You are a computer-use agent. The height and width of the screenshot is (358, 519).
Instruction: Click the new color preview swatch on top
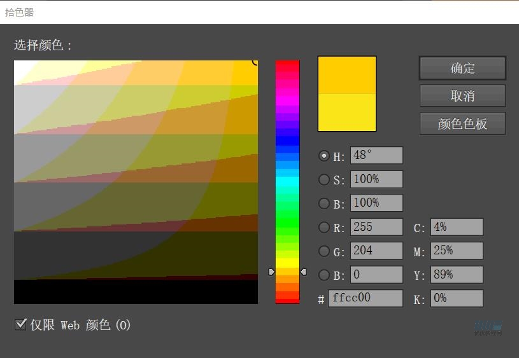pyautogui.click(x=347, y=75)
